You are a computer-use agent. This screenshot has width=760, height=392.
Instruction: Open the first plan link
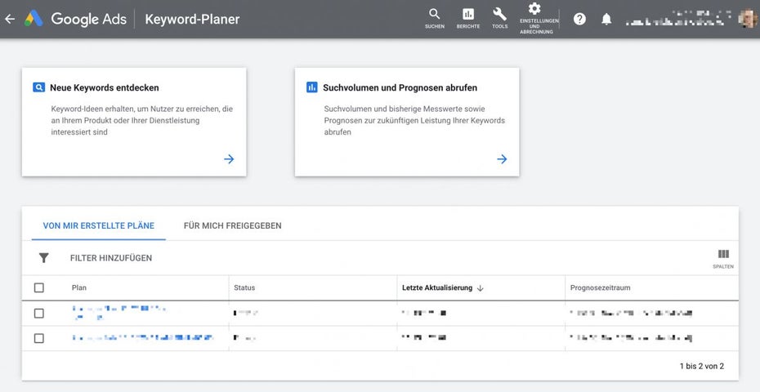click(119, 313)
